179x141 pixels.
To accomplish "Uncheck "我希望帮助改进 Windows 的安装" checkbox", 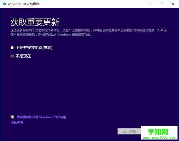I will pos(12,117).
